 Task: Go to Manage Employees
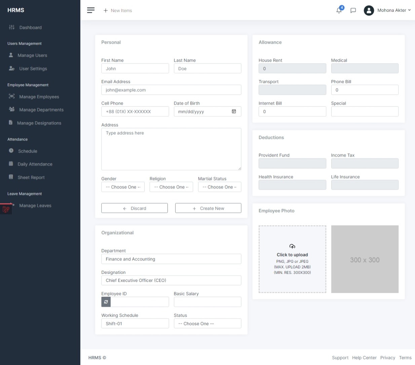39,96
